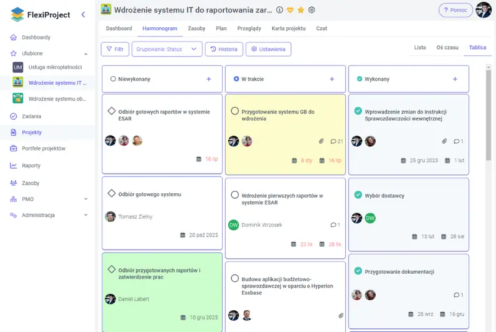The width and height of the screenshot is (496, 332).
Task: Toggle completed check on Przygotowanie dokumentacji
Action: (358, 271)
